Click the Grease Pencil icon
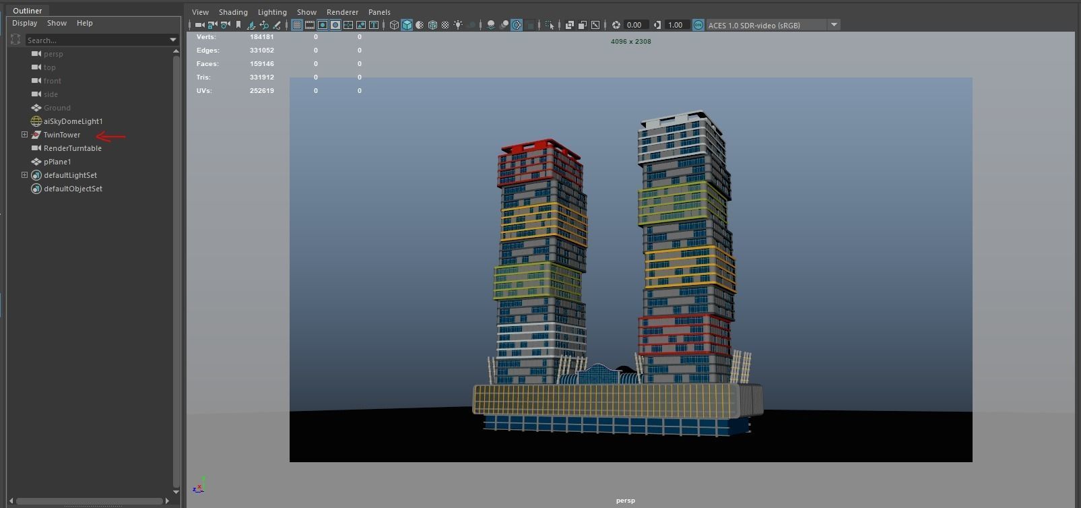 (x=277, y=25)
